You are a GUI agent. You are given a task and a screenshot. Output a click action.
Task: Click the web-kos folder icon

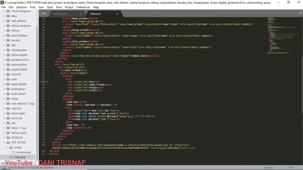point(8,109)
